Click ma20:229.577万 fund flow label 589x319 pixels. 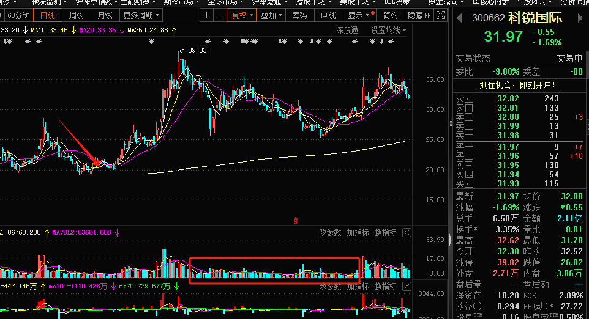point(144,287)
